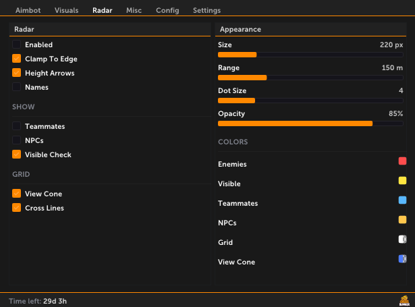Click the SHOW section label
This screenshot has width=415, height=307.
[x=24, y=107]
